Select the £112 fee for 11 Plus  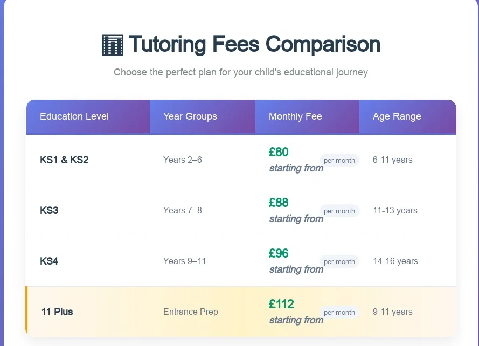[281, 304]
